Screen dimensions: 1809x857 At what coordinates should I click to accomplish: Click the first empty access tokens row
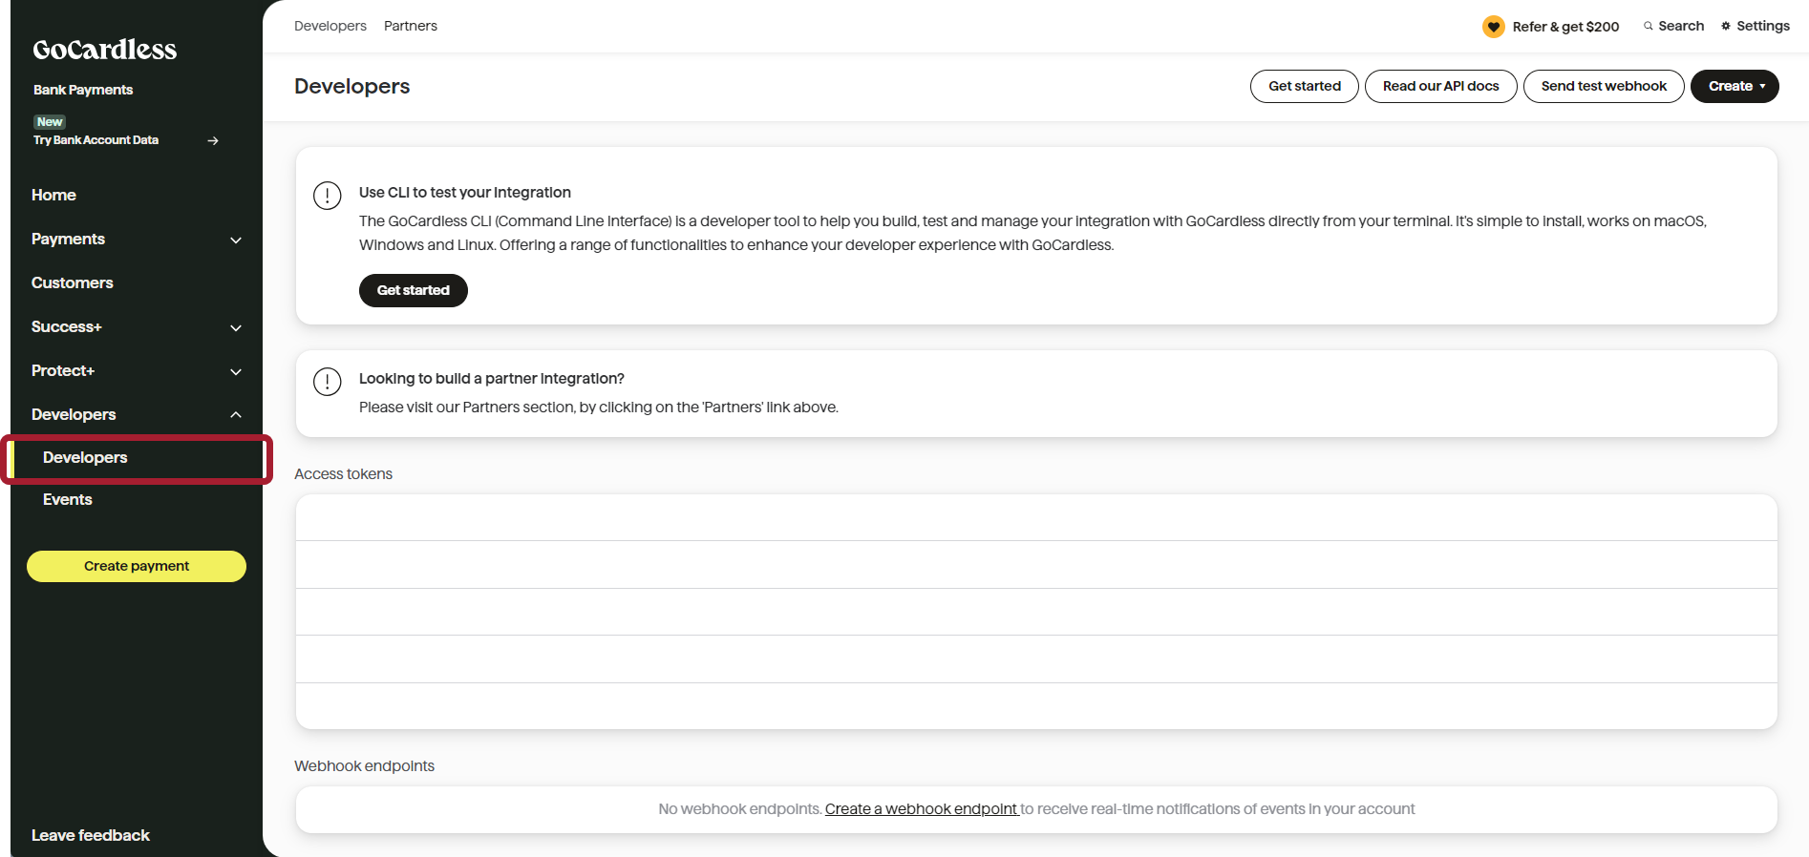(1035, 518)
